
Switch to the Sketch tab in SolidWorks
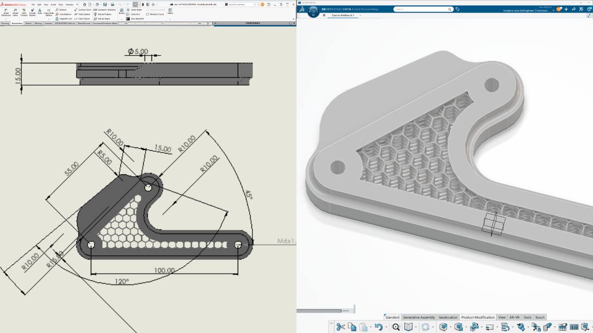click(28, 23)
